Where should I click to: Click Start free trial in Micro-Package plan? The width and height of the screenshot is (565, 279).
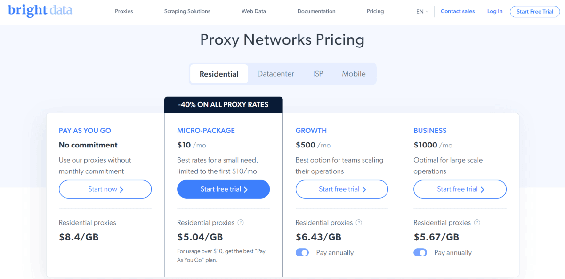224,189
